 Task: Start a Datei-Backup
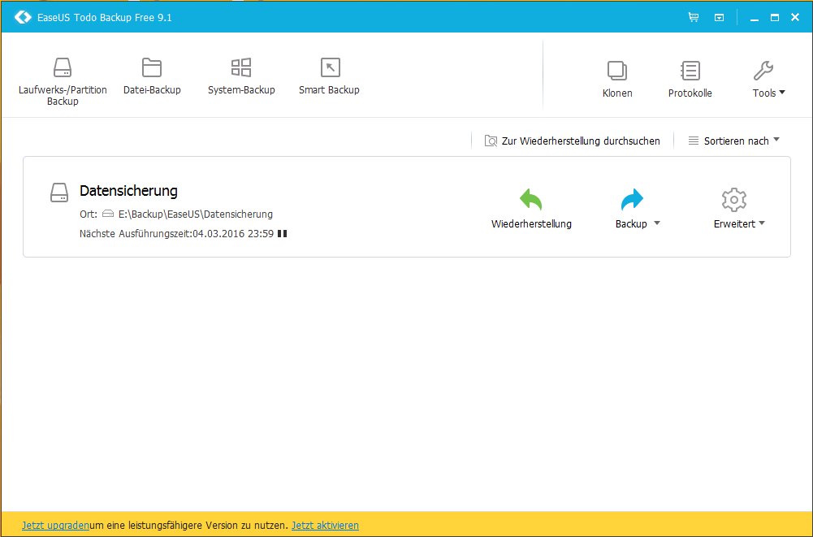click(152, 77)
